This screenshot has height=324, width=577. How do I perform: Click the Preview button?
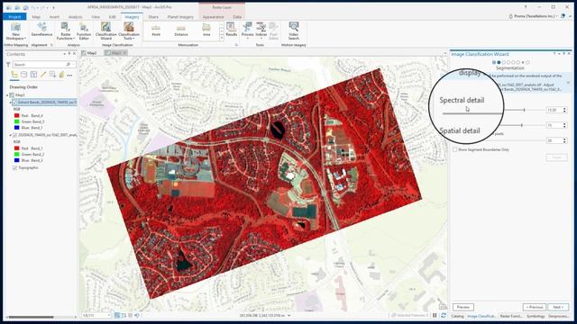point(463,307)
